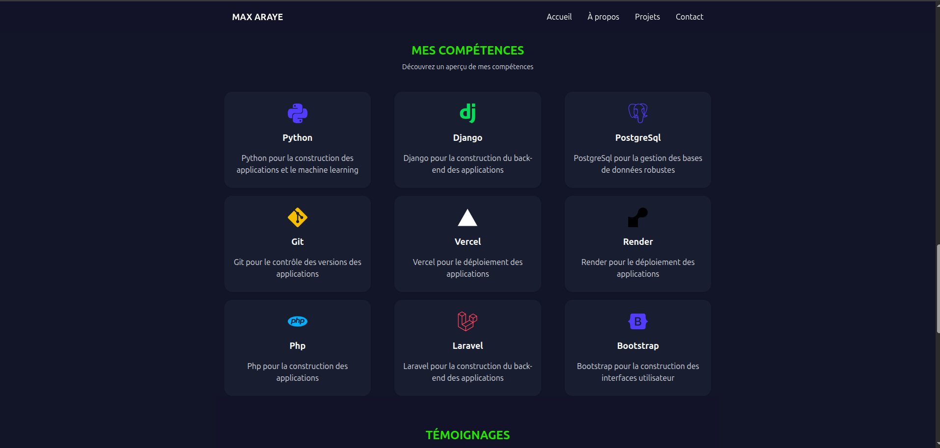
Task: Select the Python card title
Action: (297, 138)
